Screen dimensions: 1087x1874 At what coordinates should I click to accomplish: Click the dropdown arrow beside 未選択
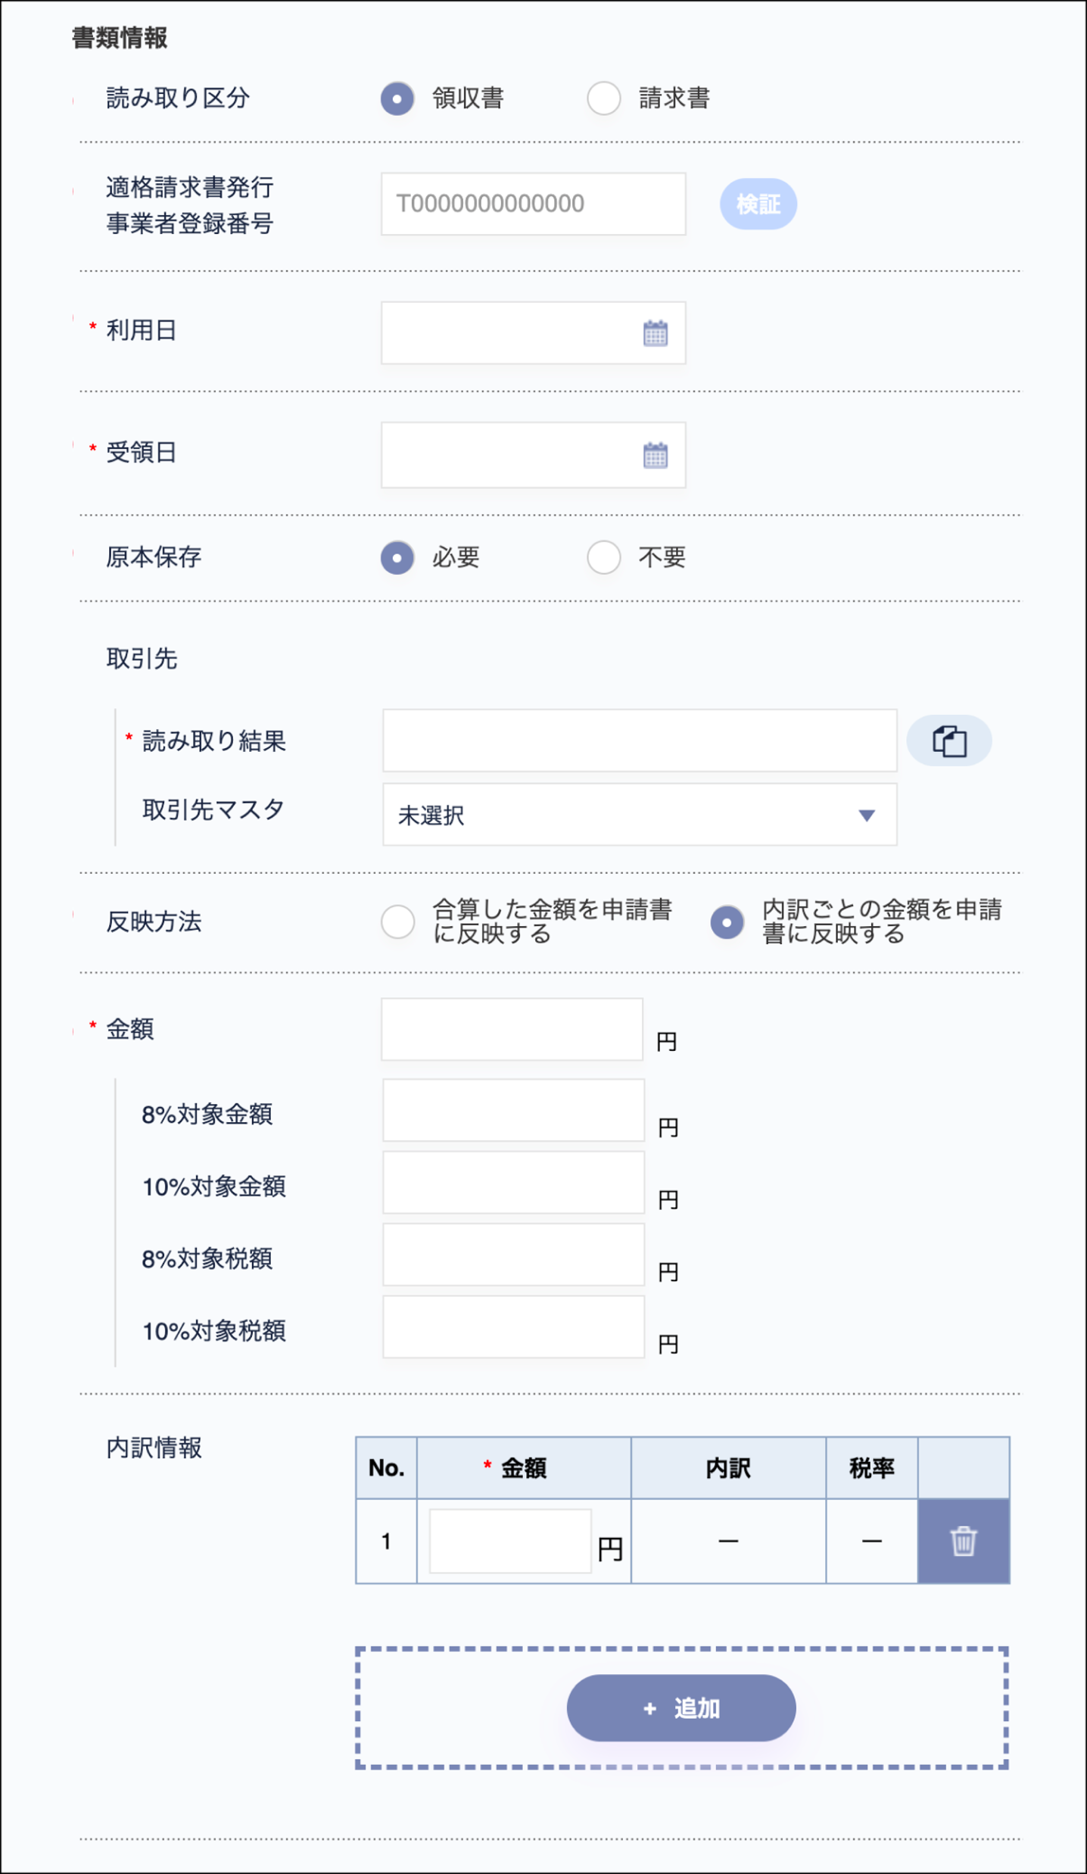click(867, 816)
